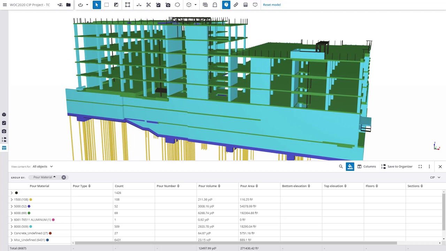Open the CIP preset dropdown
This screenshot has width=446, height=251.
tap(435, 177)
